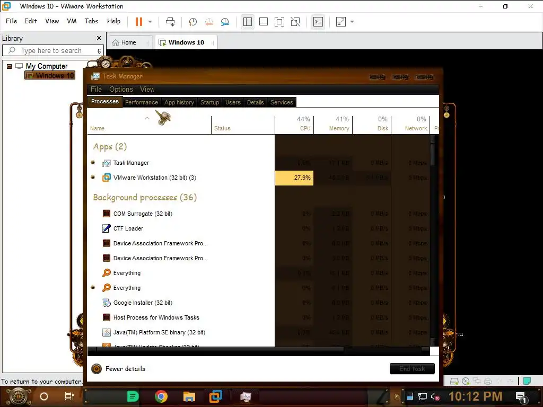543x407 pixels.
Task: Pause the VM with the orange toolbar button
Action: (x=139, y=21)
